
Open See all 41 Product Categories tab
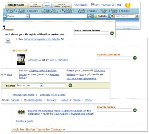[62, 5]
